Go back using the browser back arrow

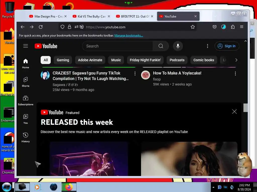coord(23,27)
